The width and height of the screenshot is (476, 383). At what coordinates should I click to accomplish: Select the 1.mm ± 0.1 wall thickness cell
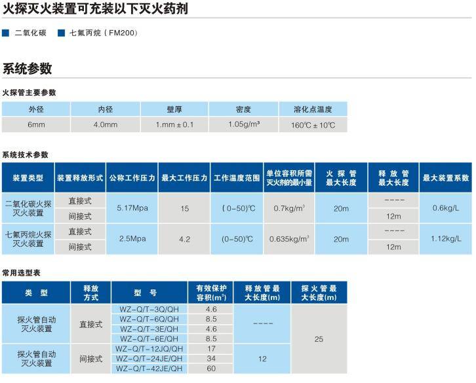coord(174,124)
